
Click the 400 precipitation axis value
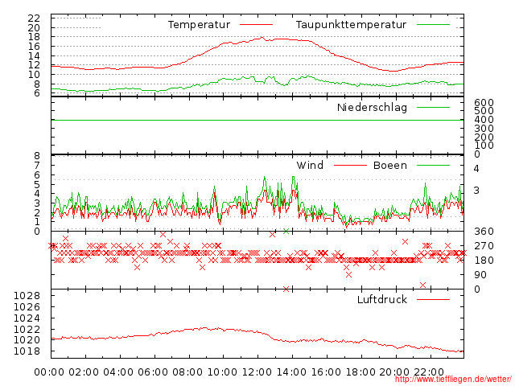point(484,120)
